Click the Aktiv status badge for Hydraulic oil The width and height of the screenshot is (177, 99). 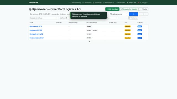coord(140,34)
